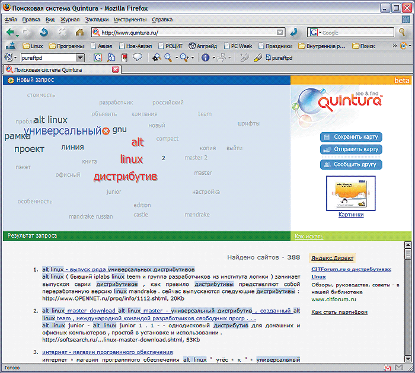
Task: Click the Сохранить карту button
Action: pos(351,137)
